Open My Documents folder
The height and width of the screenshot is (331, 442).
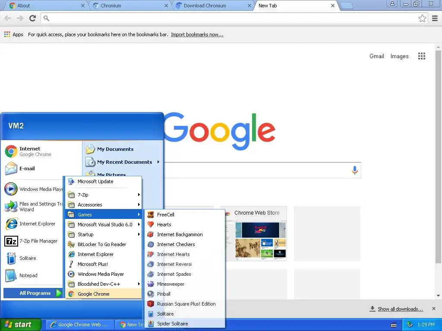[123, 149]
